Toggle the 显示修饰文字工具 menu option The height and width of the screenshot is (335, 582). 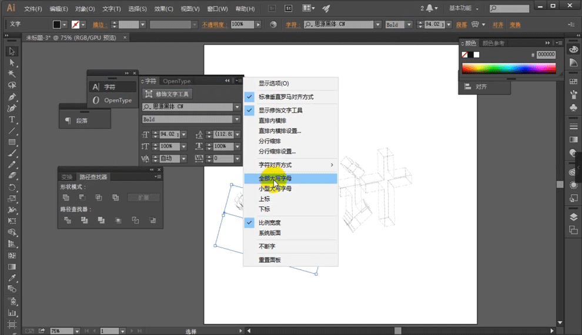click(280, 110)
